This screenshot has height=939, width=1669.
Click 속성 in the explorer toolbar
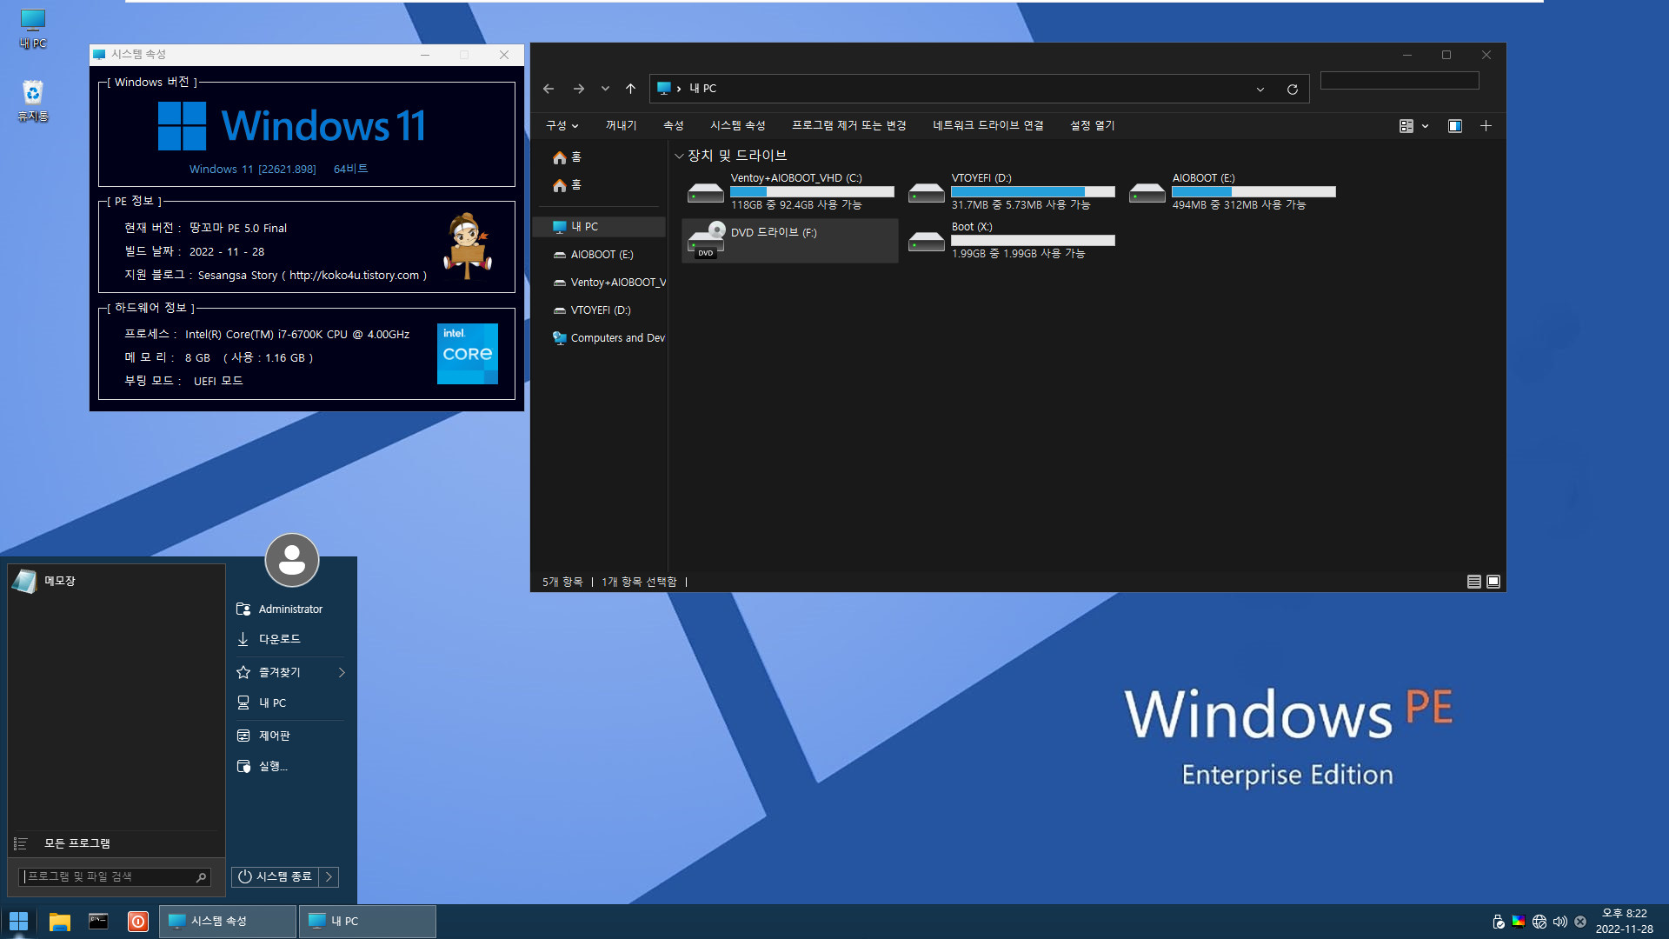(x=674, y=126)
